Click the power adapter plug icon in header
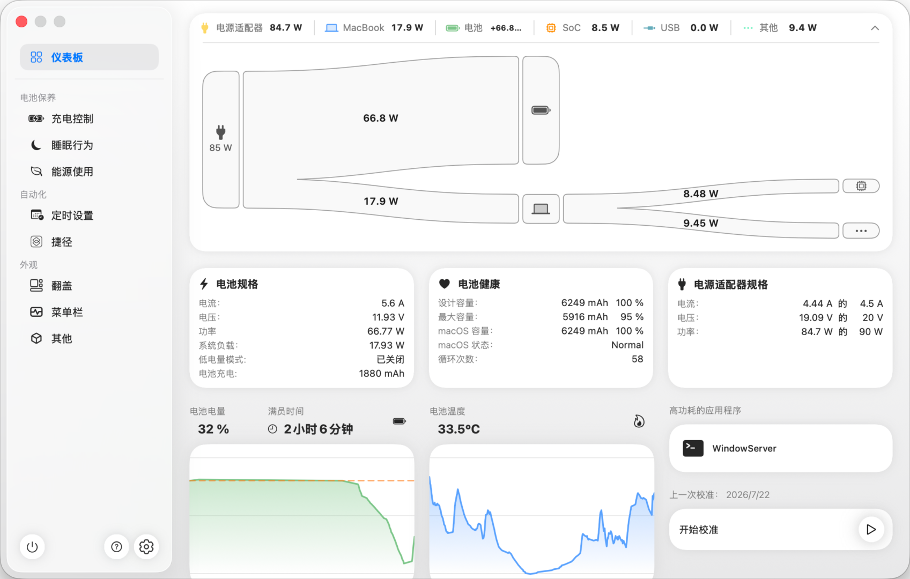 click(x=204, y=28)
